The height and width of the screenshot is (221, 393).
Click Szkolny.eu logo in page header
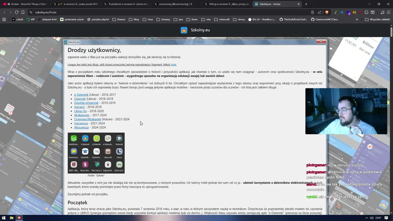click(184, 30)
